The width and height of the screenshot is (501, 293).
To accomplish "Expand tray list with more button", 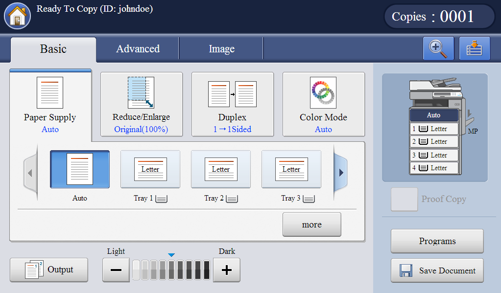I will [311, 225].
